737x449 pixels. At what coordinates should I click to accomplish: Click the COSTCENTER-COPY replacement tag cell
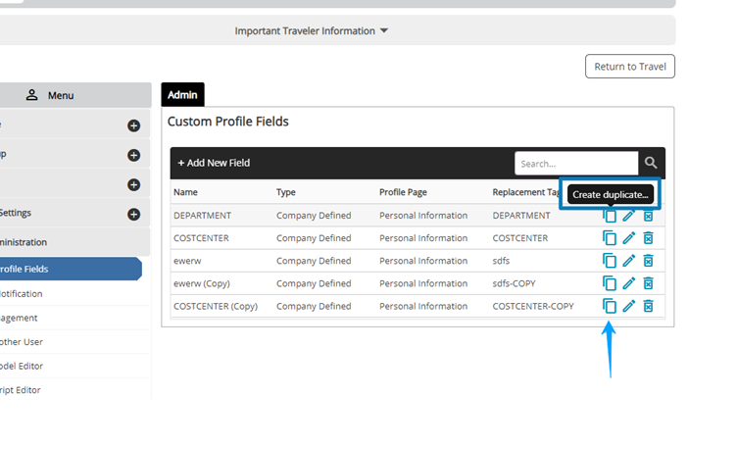(533, 306)
